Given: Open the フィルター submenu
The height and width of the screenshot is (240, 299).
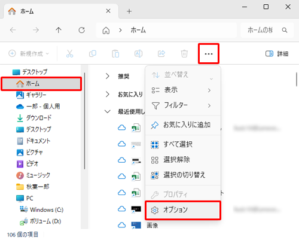Looking at the screenshot, I should [x=183, y=105].
